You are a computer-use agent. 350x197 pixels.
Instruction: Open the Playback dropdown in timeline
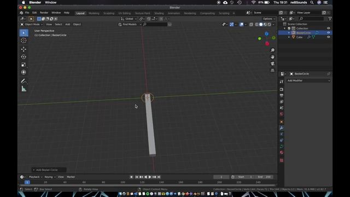pos(36,177)
